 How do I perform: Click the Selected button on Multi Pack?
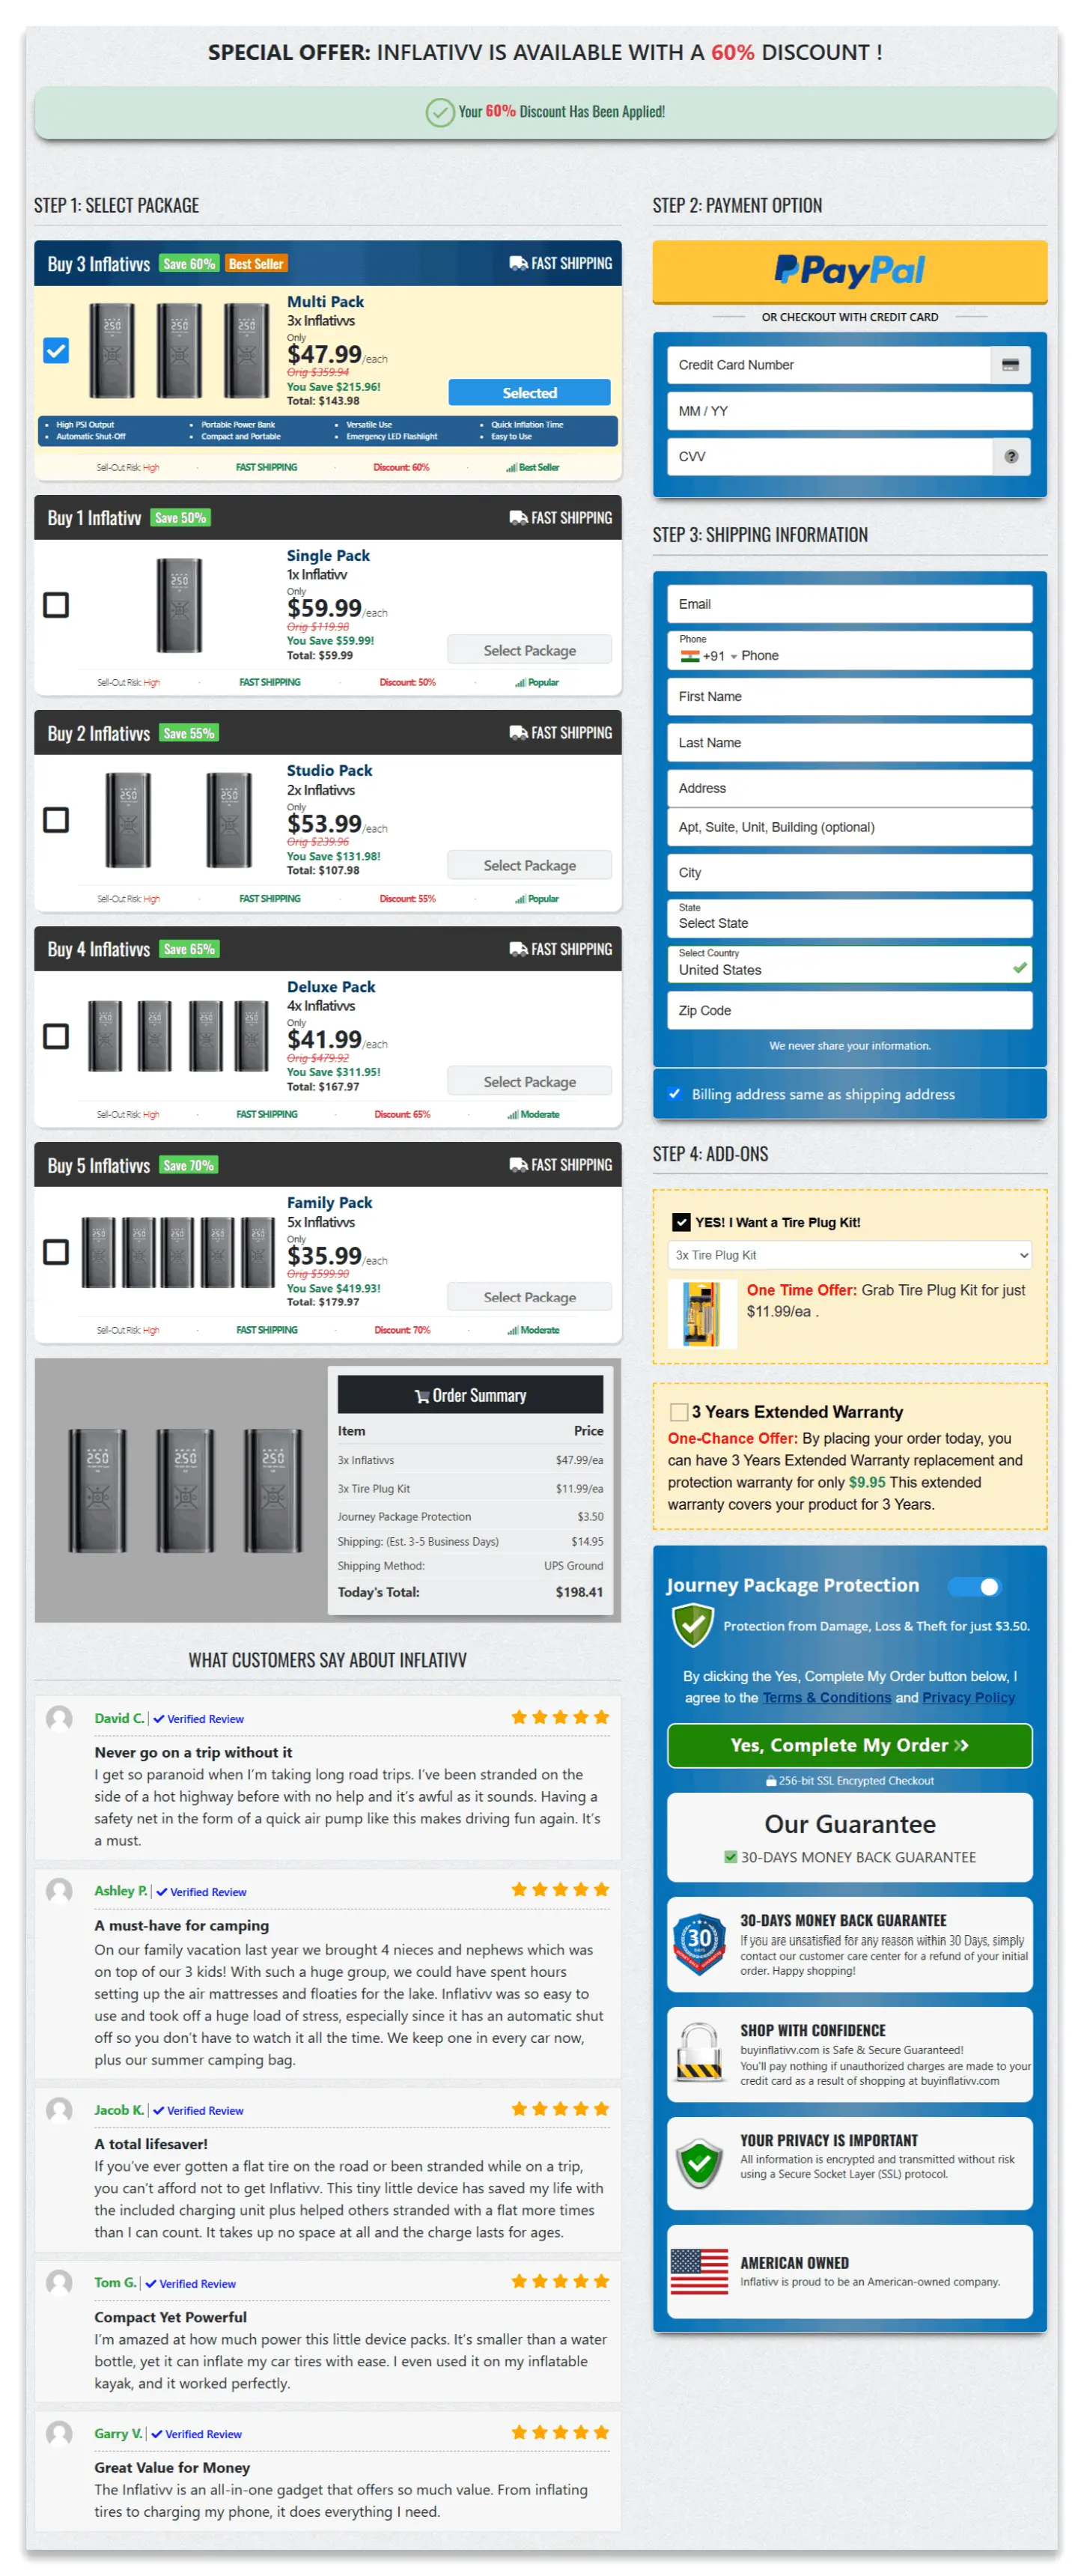pyautogui.click(x=529, y=393)
